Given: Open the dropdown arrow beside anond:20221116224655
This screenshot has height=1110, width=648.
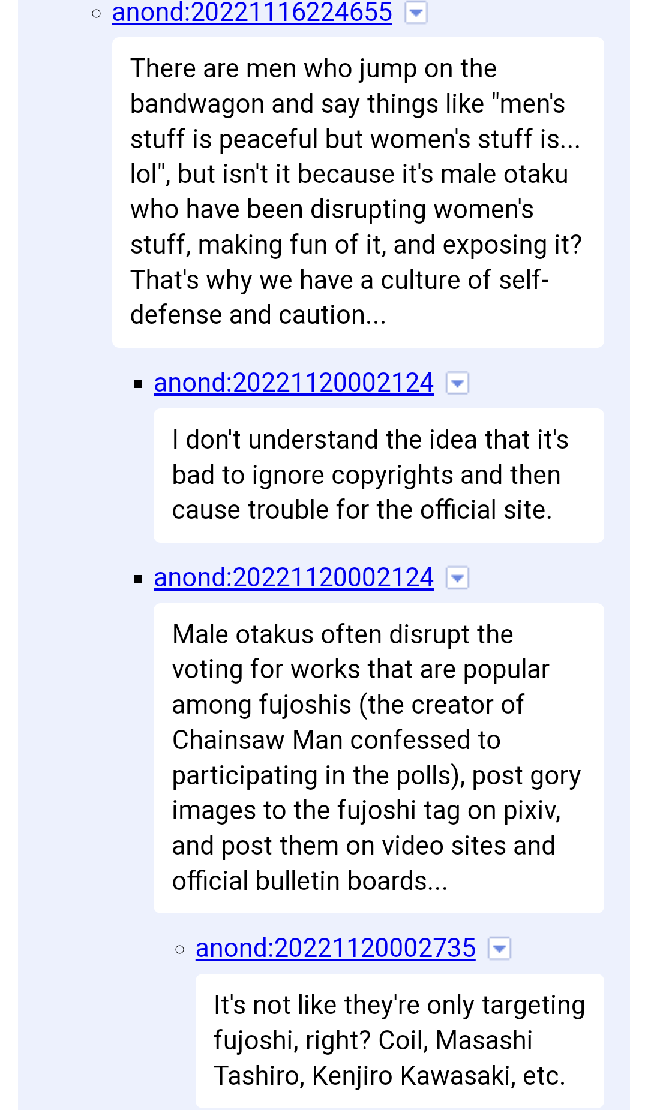Looking at the screenshot, I should [x=416, y=12].
